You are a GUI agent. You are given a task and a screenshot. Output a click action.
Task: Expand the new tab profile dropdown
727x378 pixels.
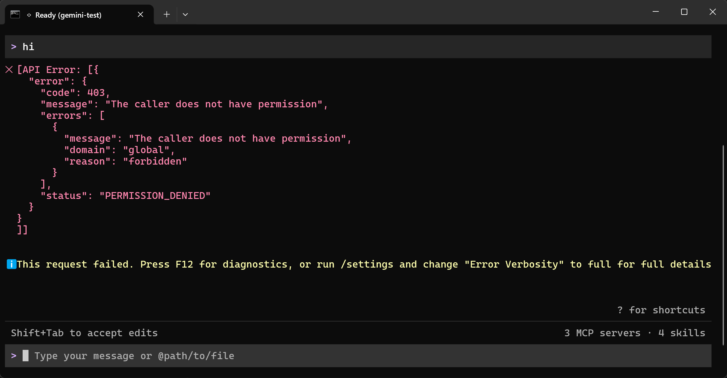(x=185, y=15)
